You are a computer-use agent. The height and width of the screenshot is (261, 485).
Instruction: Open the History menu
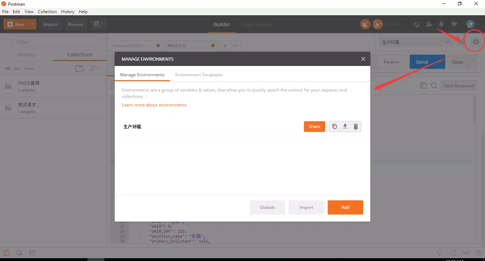[x=67, y=12]
